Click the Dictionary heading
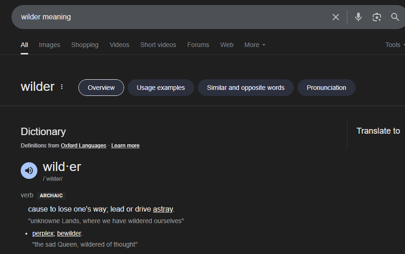 (x=43, y=132)
